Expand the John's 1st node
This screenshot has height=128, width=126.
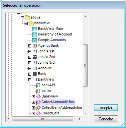(x=30, y=51)
